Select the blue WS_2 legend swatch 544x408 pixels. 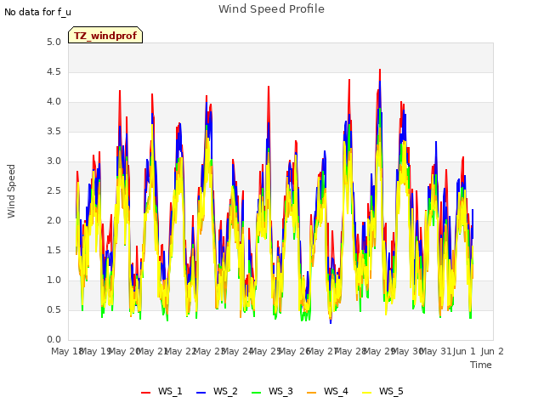coord(201,392)
